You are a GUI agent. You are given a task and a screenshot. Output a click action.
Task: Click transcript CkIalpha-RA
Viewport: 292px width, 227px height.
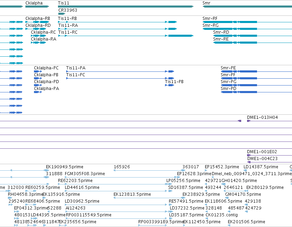(38, 43)
